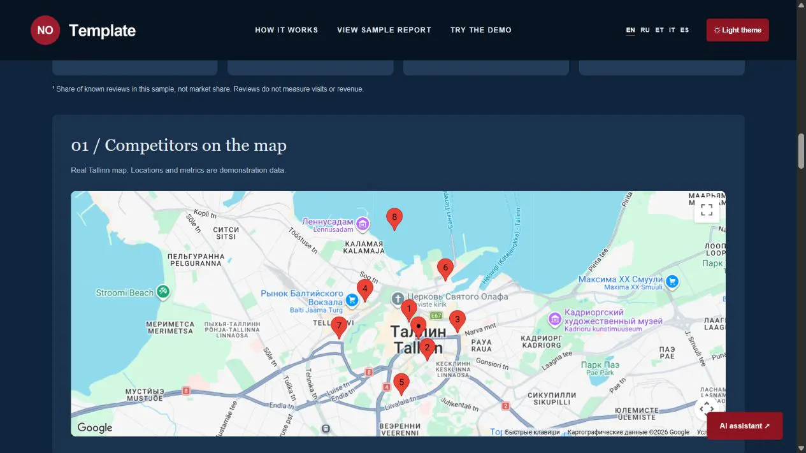806x453 pixels.
Task: Click the Balti Jaama Turg shopping cart icon
Action: (352, 299)
